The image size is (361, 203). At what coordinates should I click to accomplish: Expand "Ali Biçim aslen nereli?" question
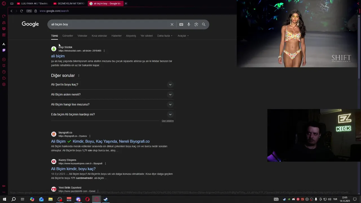pos(112,94)
